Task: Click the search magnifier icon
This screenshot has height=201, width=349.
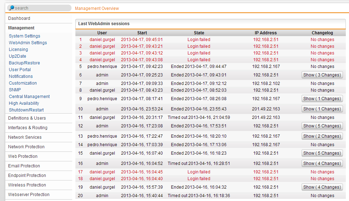Action: [x=11, y=8]
